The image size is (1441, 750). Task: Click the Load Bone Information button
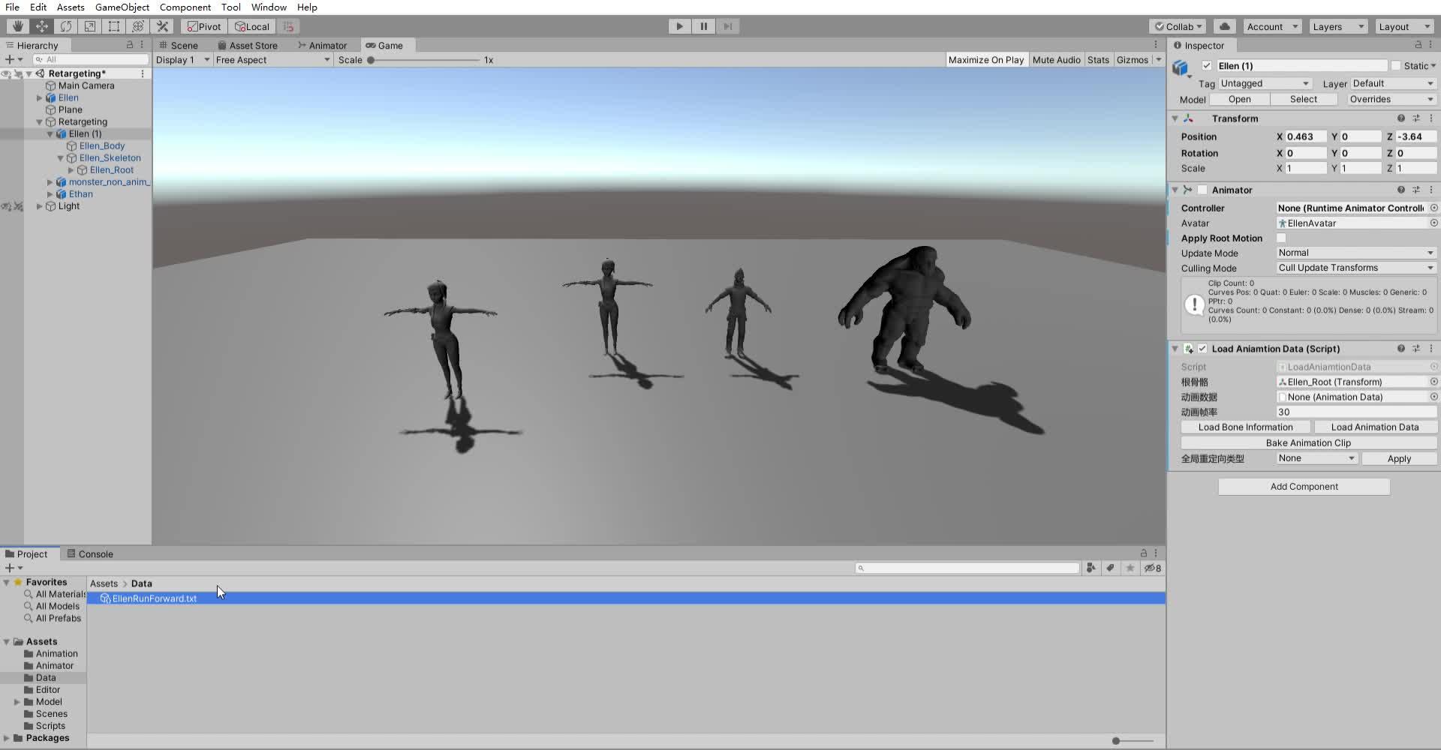click(1245, 427)
